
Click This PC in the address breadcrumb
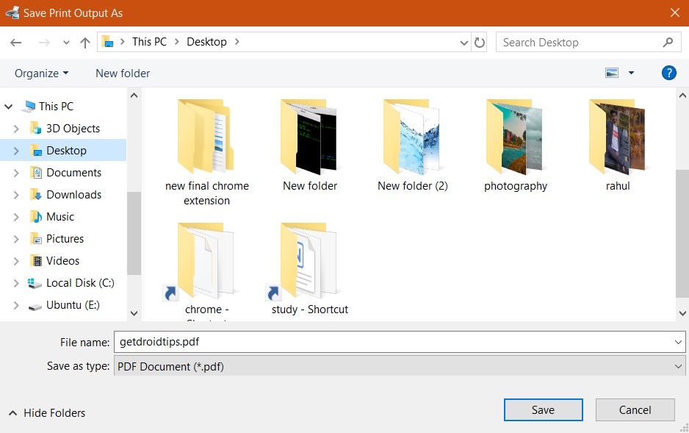pyautogui.click(x=149, y=42)
